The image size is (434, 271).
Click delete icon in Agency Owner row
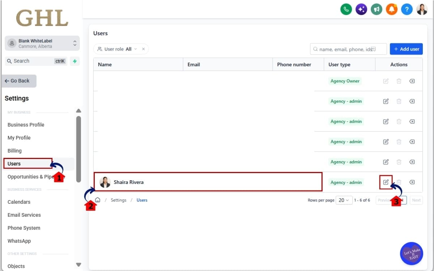click(399, 81)
